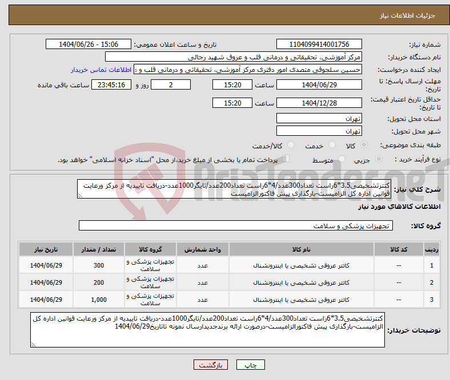
Task: Click the نام کالا column header
Action: coord(302,249)
